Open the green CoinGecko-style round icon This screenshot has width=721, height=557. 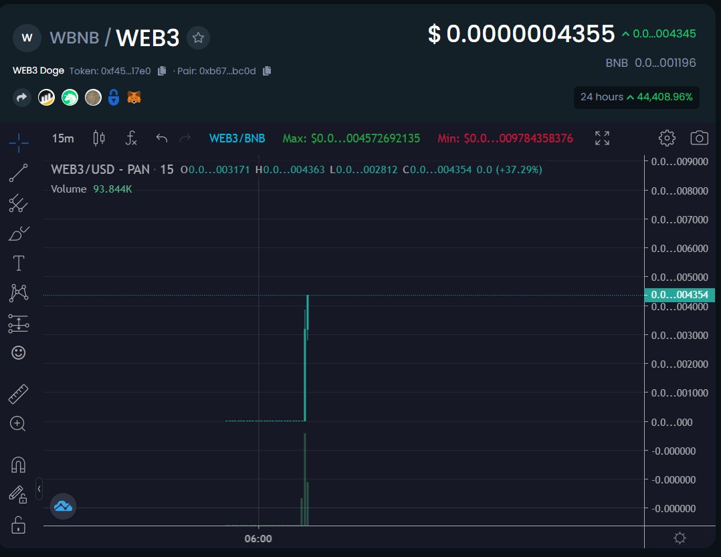70,98
